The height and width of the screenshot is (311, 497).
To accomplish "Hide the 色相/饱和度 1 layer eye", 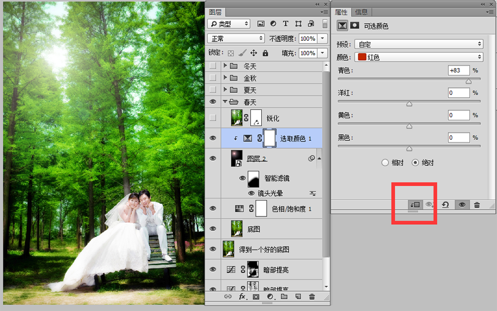I will [213, 208].
